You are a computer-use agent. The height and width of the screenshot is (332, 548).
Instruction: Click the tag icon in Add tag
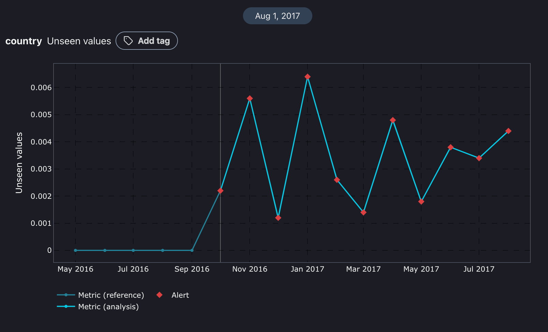click(x=128, y=41)
